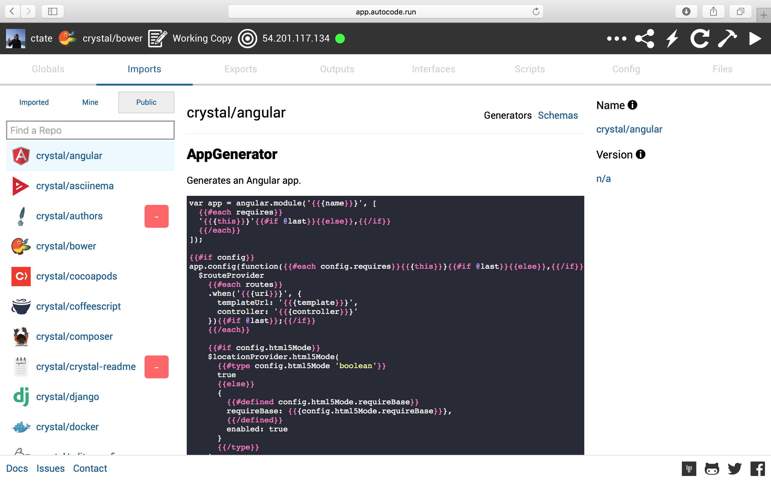Image resolution: width=771 pixels, height=482 pixels.
Task: Click the Version info icon
Action: tap(640, 154)
